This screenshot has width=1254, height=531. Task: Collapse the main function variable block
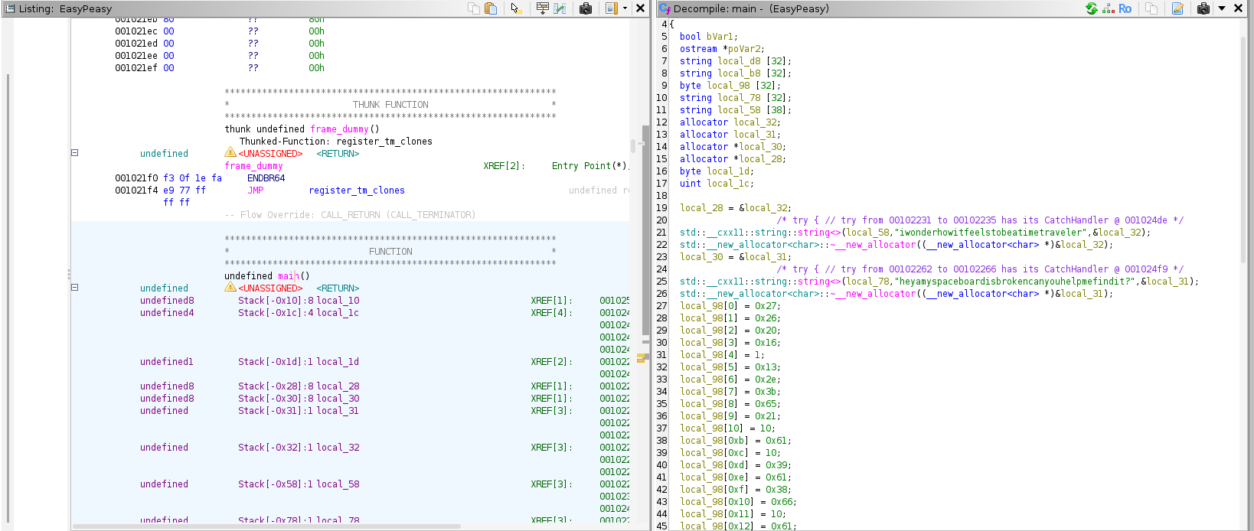click(x=75, y=288)
